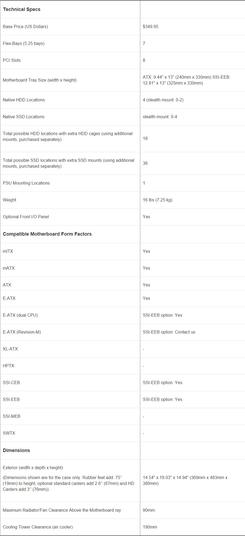Click the PCI Slots row label
245x536 pixels.
click(12, 60)
